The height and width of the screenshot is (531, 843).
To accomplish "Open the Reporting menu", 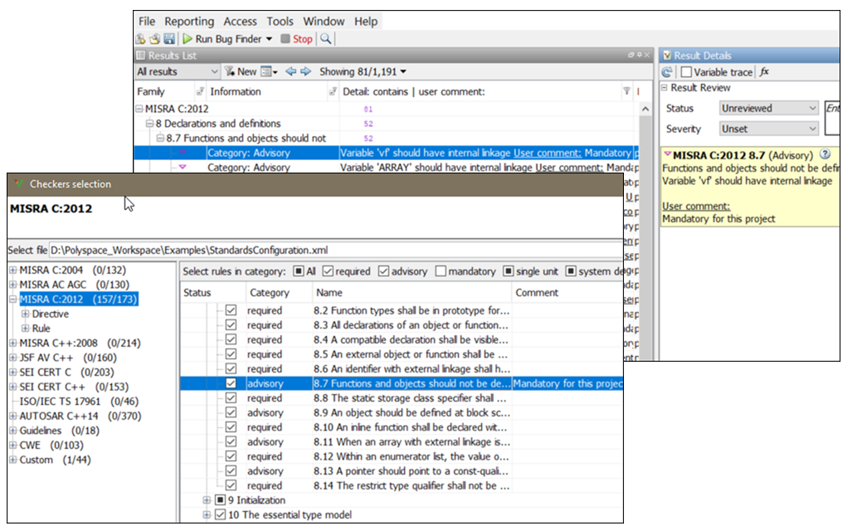I will click(x=189, y=22).
